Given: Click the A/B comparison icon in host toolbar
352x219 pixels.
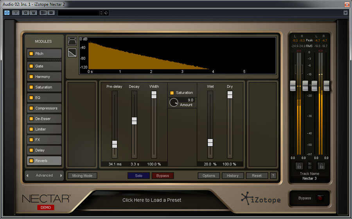Looking at the screenshot, I should coord(43,13).
